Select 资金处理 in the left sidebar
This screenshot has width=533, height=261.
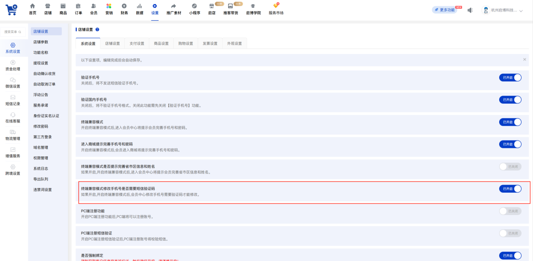(13, 66)
